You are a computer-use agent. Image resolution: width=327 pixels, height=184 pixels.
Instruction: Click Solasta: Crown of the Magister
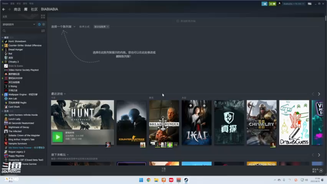24,135
